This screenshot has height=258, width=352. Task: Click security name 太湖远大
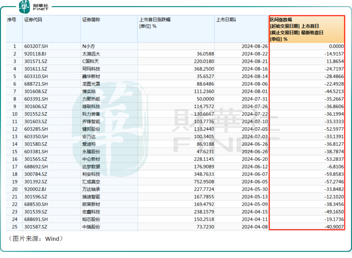(91, 54)
